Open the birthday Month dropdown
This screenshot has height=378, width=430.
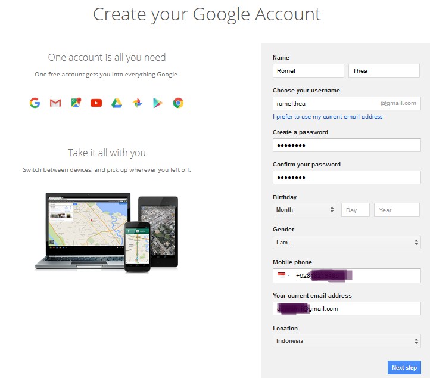pos(304,210)
